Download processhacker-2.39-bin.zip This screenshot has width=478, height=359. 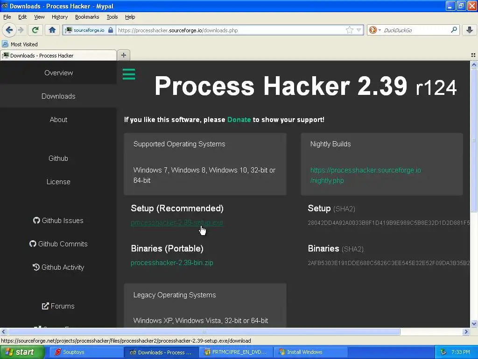click(172, 263)
